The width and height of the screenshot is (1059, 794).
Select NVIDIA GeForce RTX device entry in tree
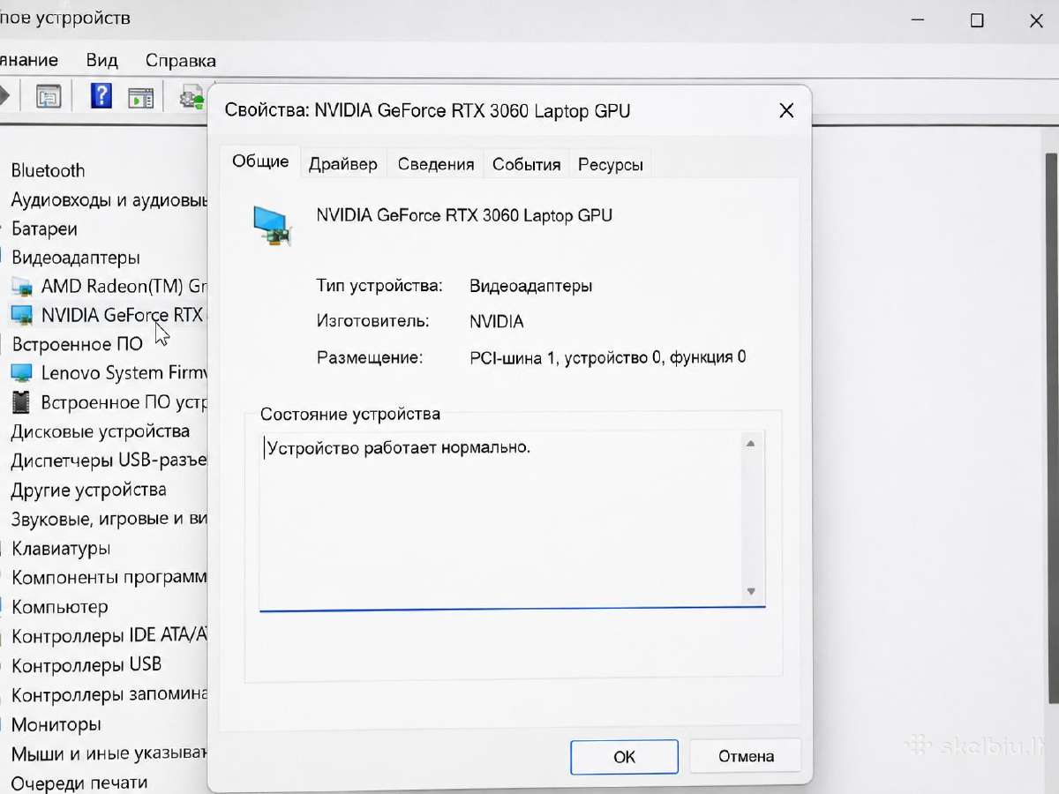tap(122, 315)
